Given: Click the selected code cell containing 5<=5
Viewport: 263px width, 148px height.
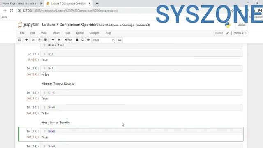Looking at the screenshot, I should tap(141, 131).
